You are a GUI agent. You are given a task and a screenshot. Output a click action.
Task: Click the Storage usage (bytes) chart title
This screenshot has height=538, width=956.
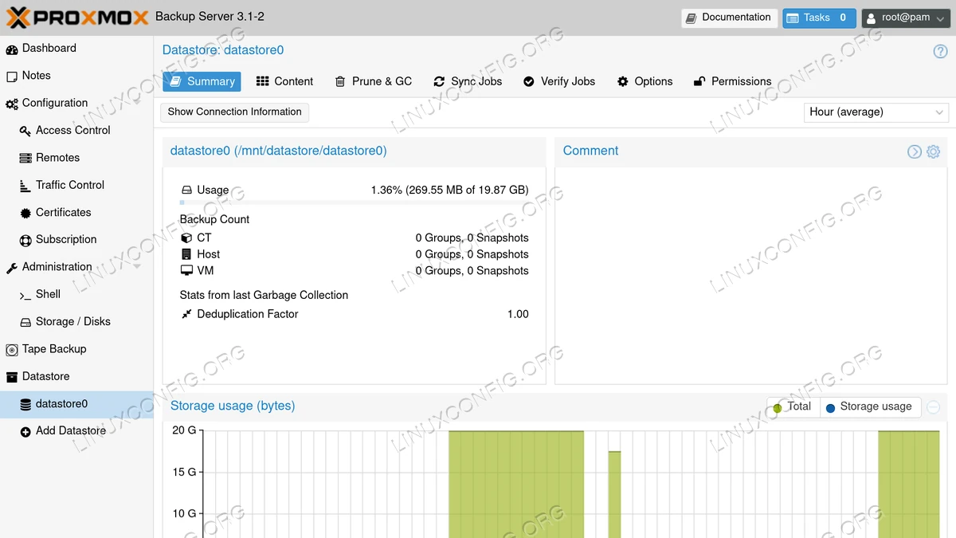[233, 406]
